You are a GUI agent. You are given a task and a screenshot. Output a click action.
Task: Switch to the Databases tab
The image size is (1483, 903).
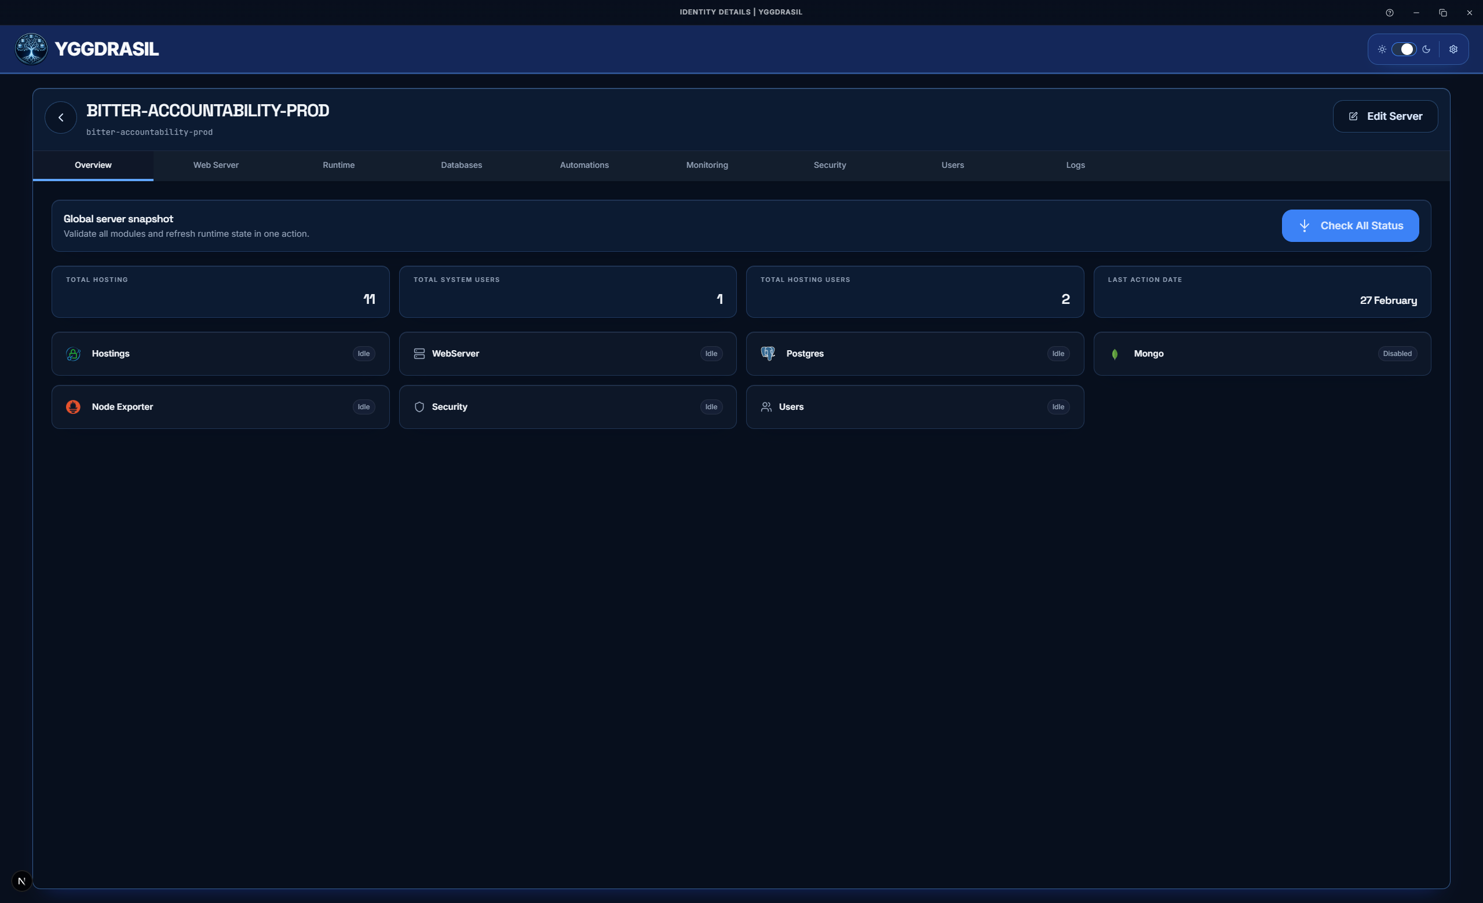pyautogui.click(x=461, y=165)
